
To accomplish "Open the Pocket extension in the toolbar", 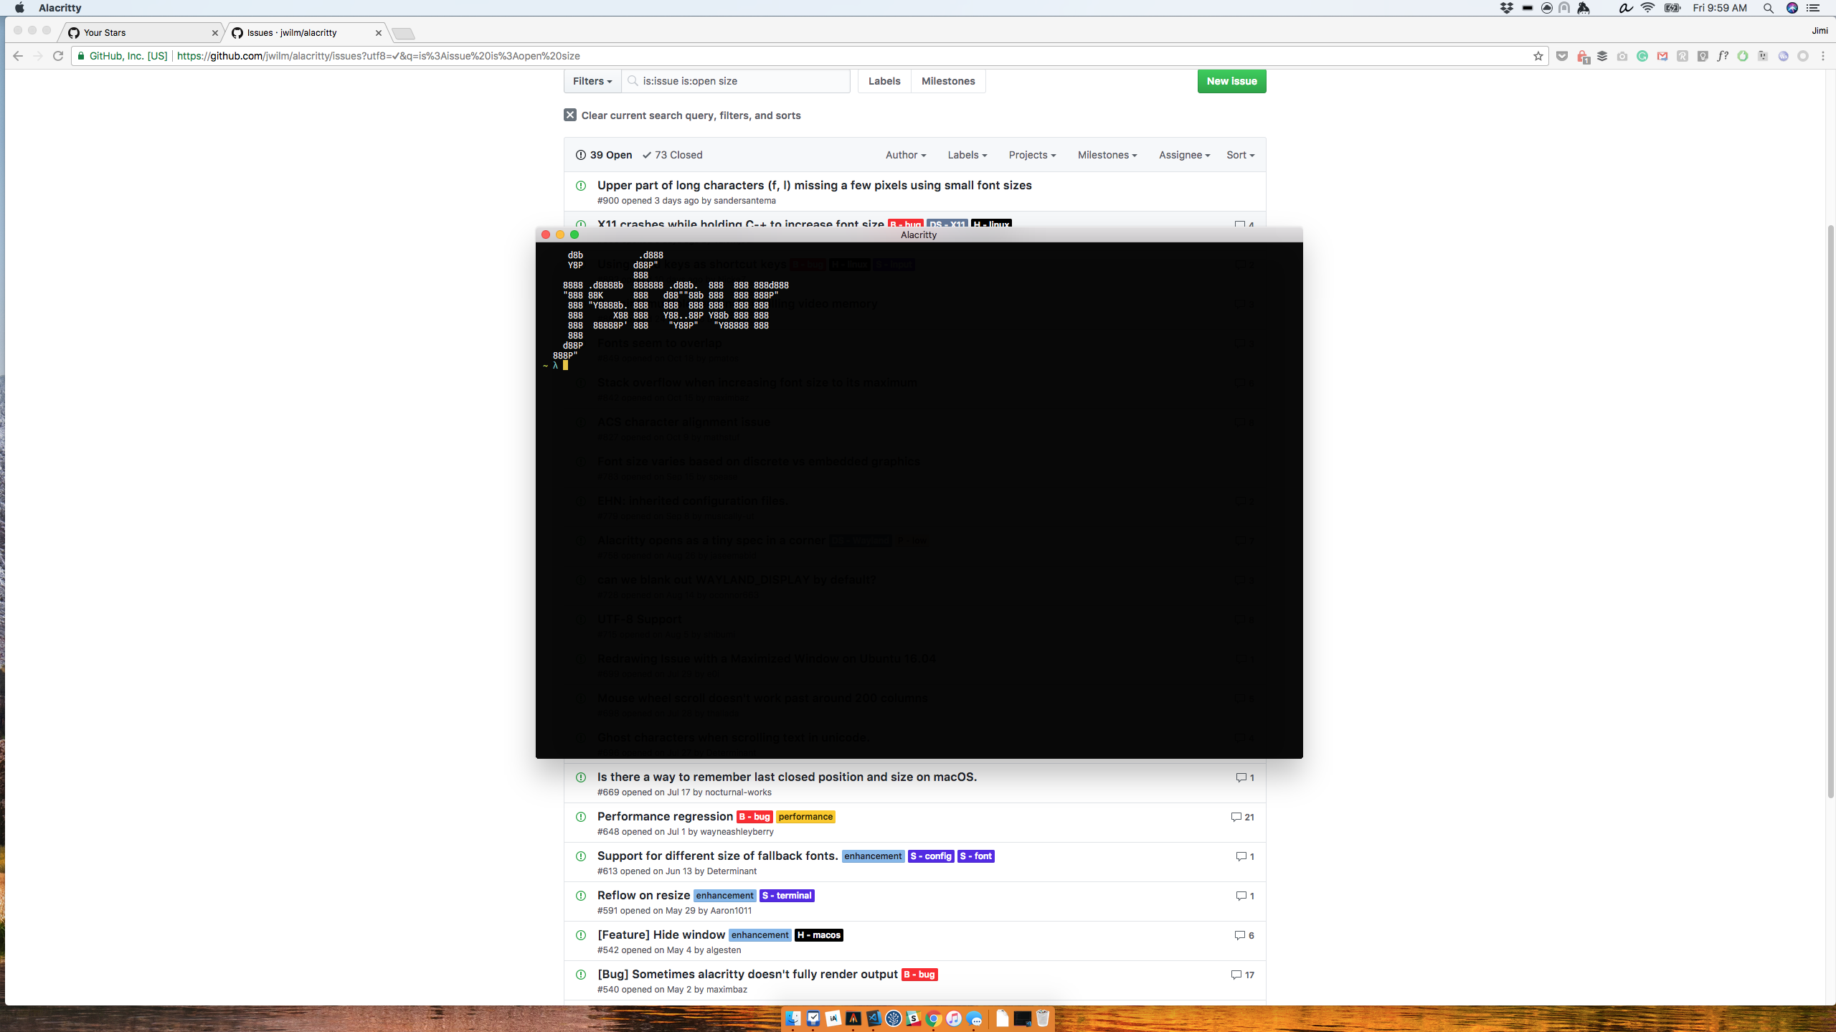I will pyautogui.click(x=1562, y=56).
